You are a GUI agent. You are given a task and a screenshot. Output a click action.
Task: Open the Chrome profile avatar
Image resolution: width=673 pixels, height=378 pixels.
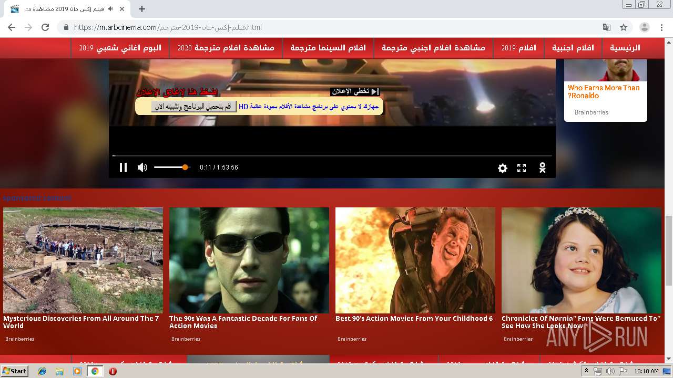pyautogui.click(x=645, y=27)
